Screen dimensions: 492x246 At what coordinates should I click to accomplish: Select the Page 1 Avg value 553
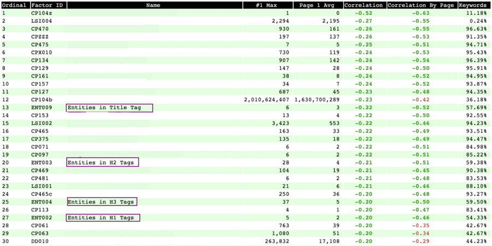click(335, 124)
